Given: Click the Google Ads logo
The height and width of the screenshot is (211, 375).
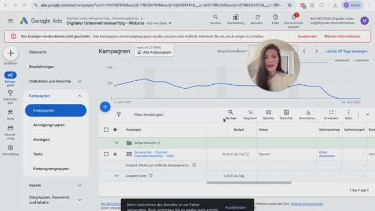Looking at the screenshot, I should [41, 21].
